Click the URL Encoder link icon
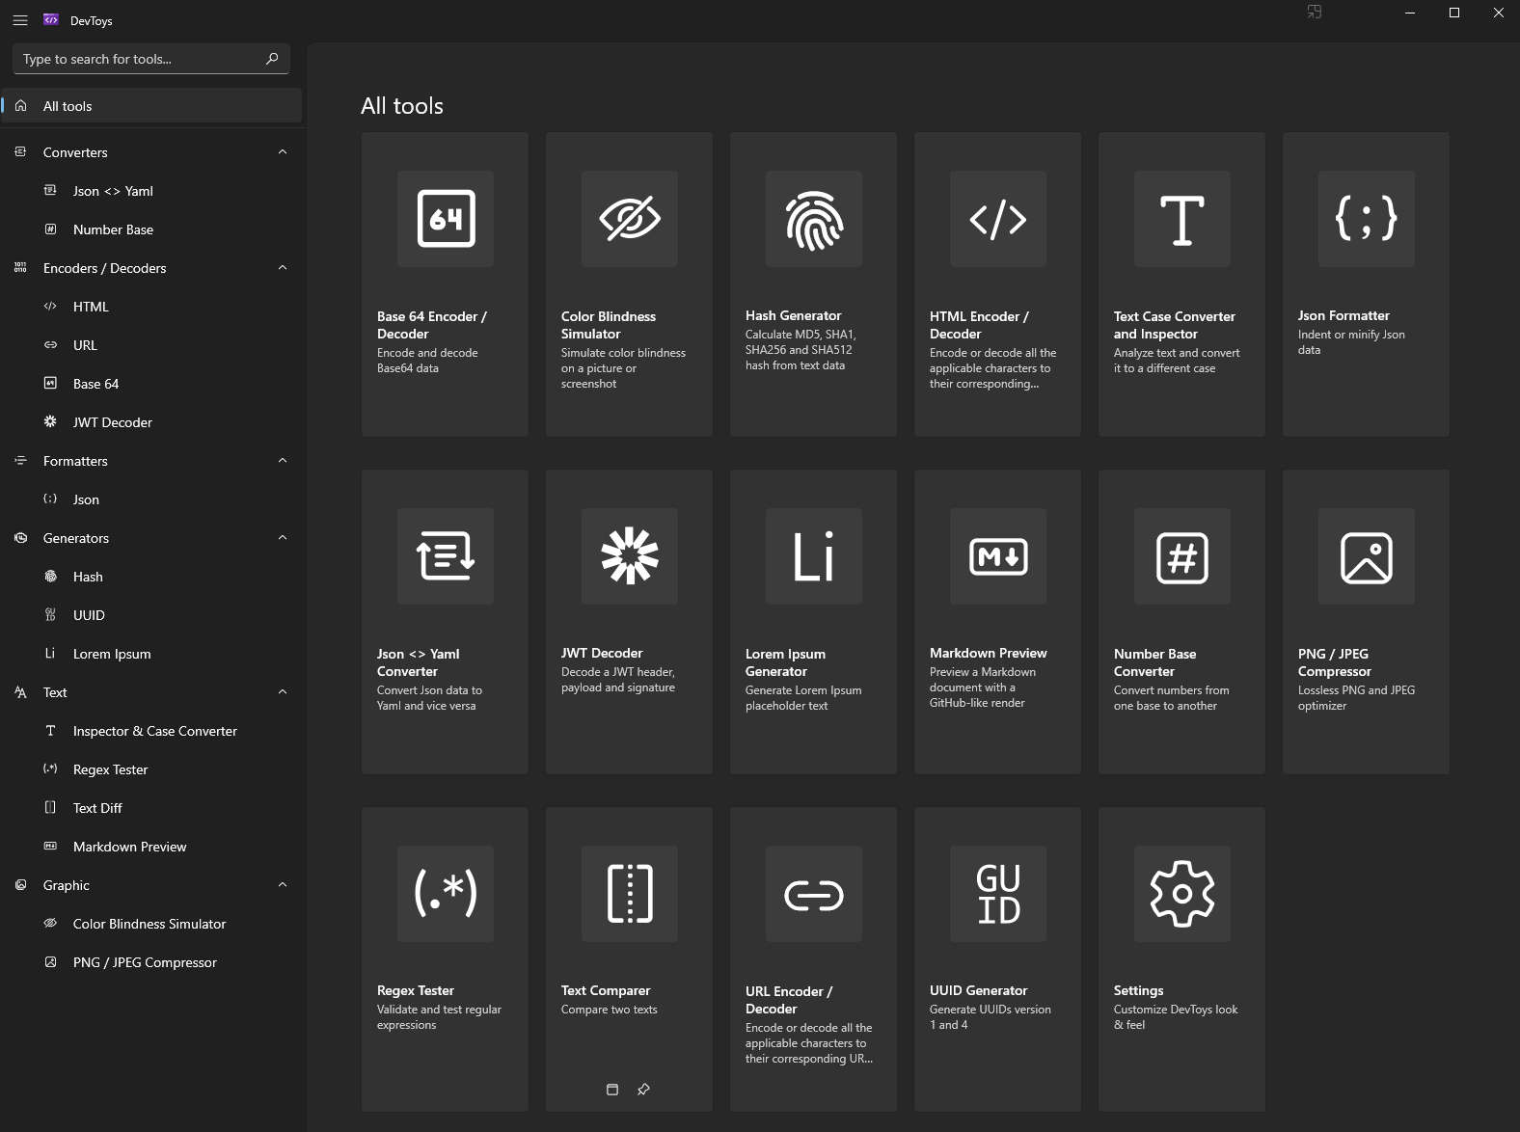Viewport: 1520px width, 1132px height. point(814,894)
